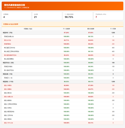Select the 速达-莲塘站 station row

click(x=62, y=89)
